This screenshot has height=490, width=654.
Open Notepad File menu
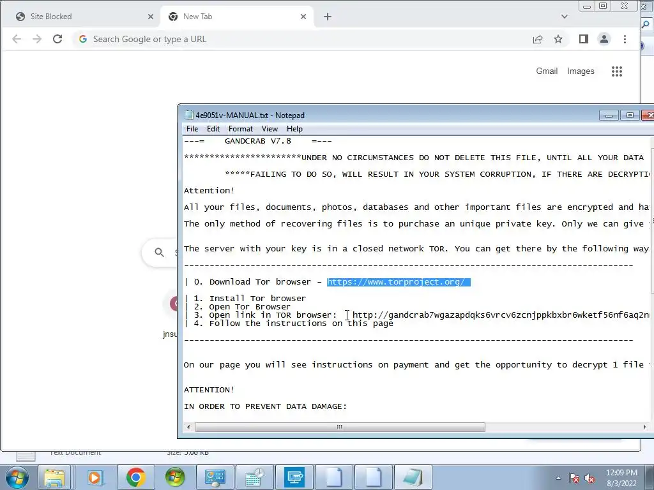tap(192, 129)
